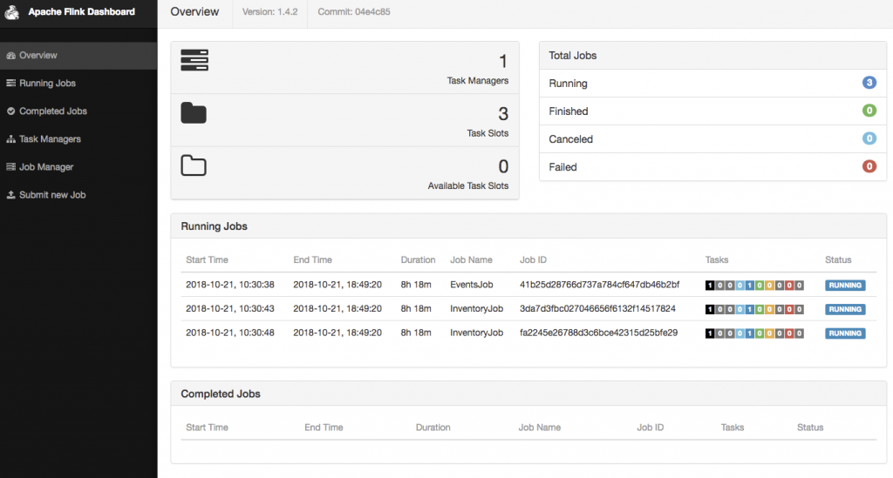This screenshot has height=478, width=893.
Task: Open Completed Jobs in the sidebar
Action: pyautogui.click(x=78, y=111)
